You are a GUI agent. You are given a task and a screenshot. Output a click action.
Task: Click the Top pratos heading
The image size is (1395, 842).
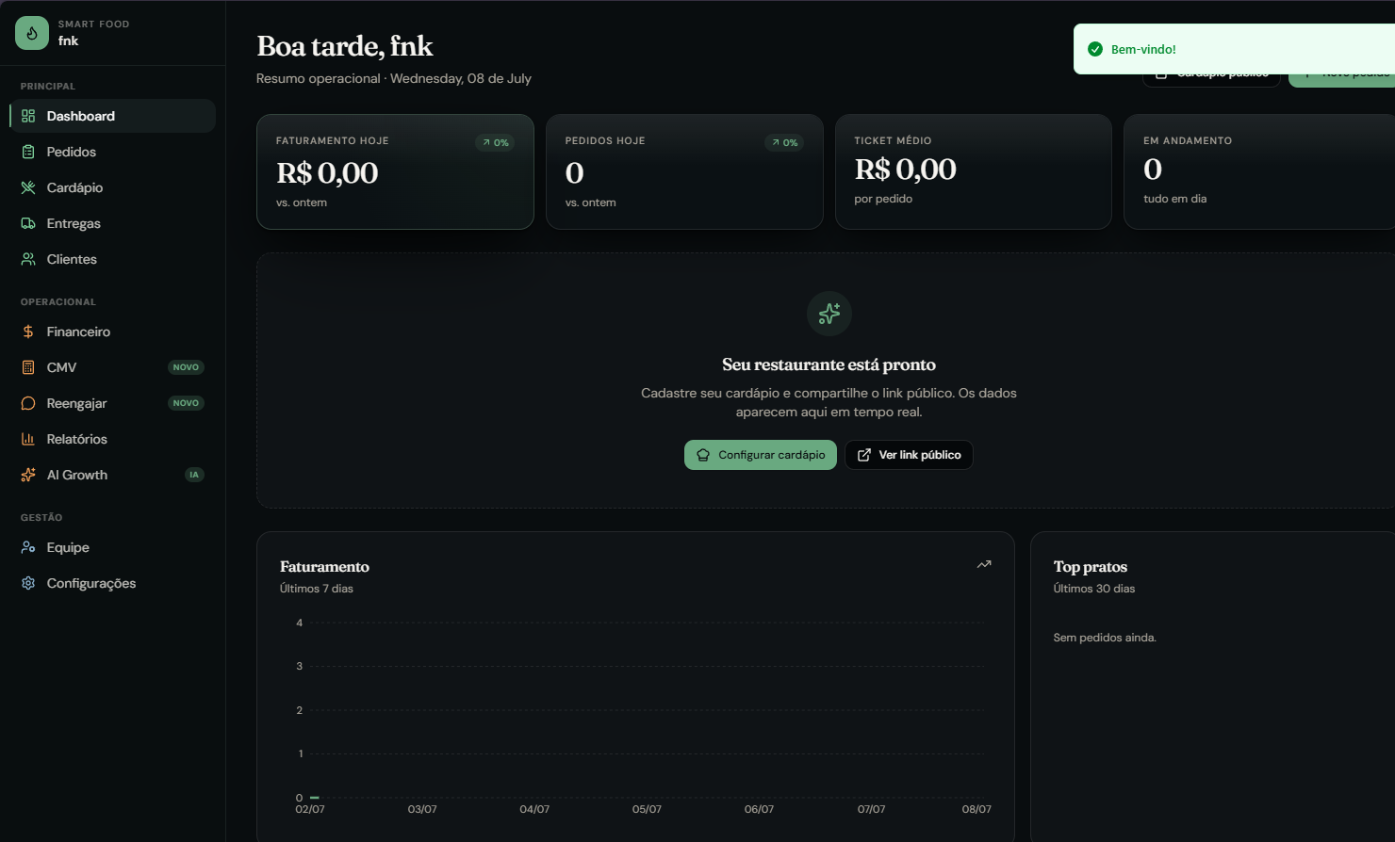[1091, 567]
